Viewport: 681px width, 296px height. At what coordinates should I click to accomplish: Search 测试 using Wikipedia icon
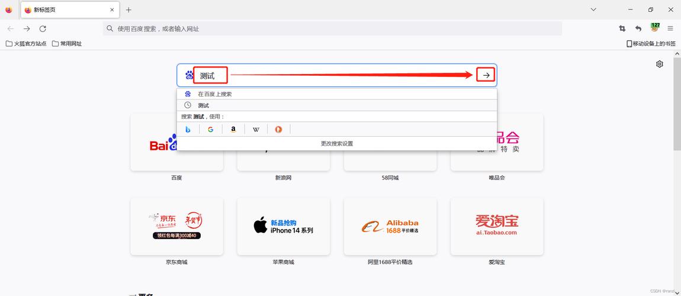coord(256,129)
